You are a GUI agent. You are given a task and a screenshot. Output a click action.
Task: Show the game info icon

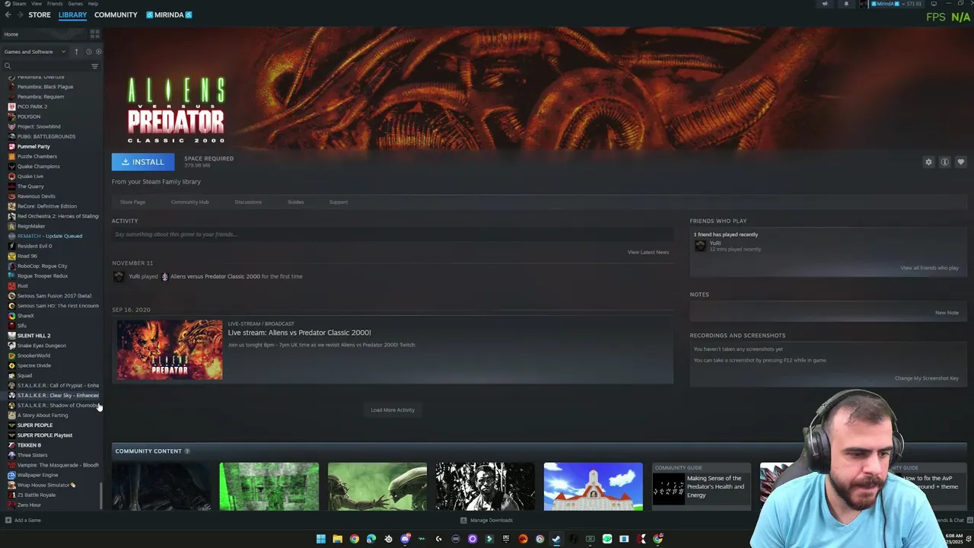(945, 162)
